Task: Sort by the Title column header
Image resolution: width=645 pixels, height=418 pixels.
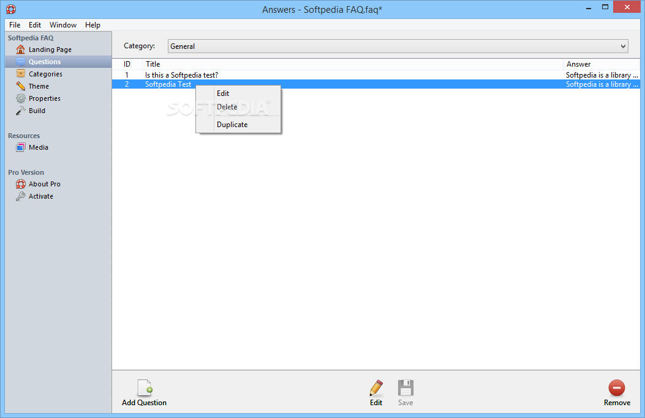Action: pyautogui.click(x=353, y=64)
